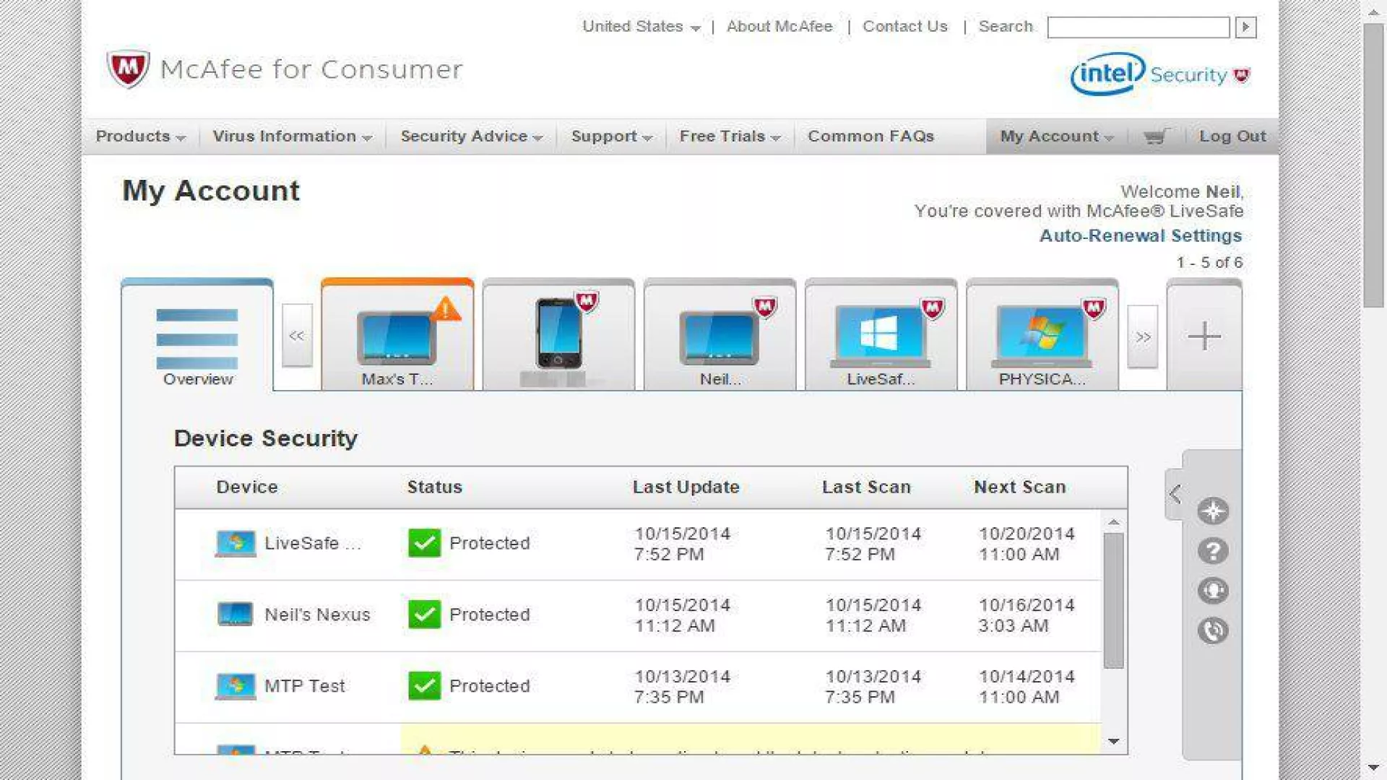Open Common FAQs menu item
Screen dimensions: 1387x780
point(870,136)
